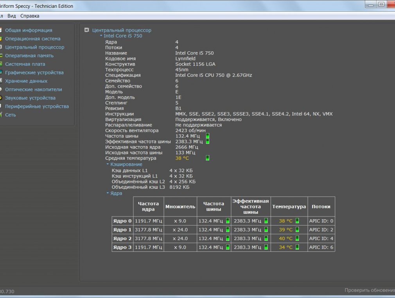The image size is (395, 298).
Task: Select Системная плата in sidebar
Action: (25, 64)
